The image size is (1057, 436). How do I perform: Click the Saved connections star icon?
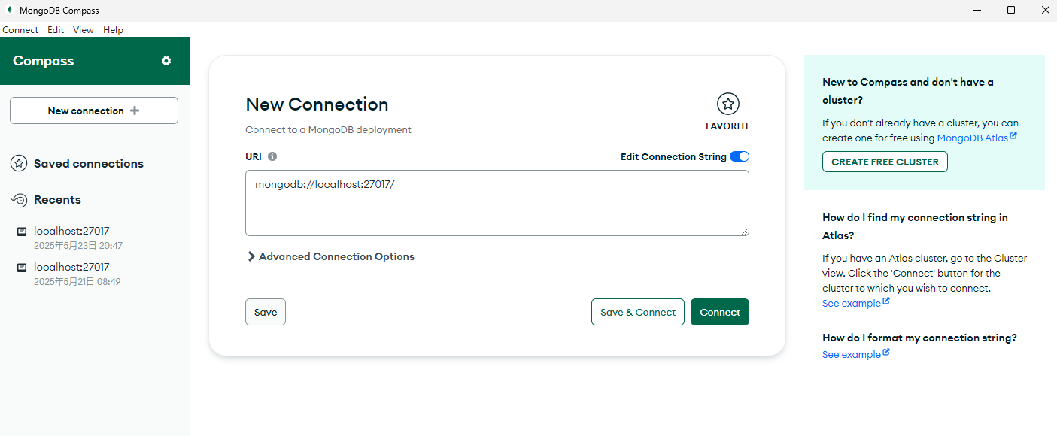click(x=19, y=163)
